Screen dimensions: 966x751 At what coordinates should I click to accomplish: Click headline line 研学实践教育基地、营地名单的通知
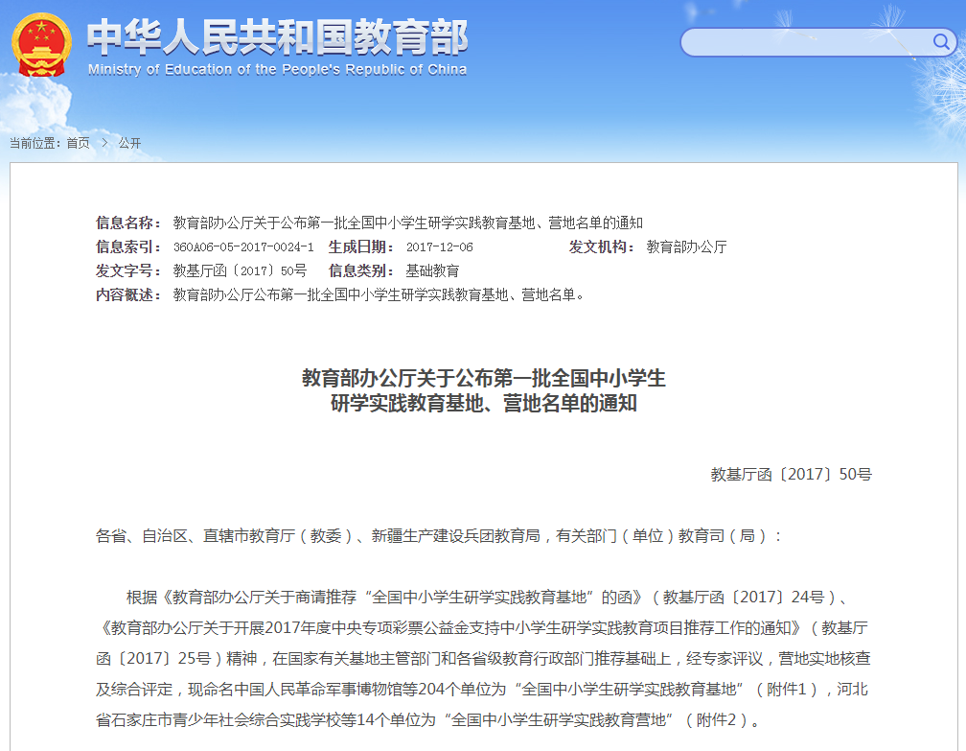(484, 403)
